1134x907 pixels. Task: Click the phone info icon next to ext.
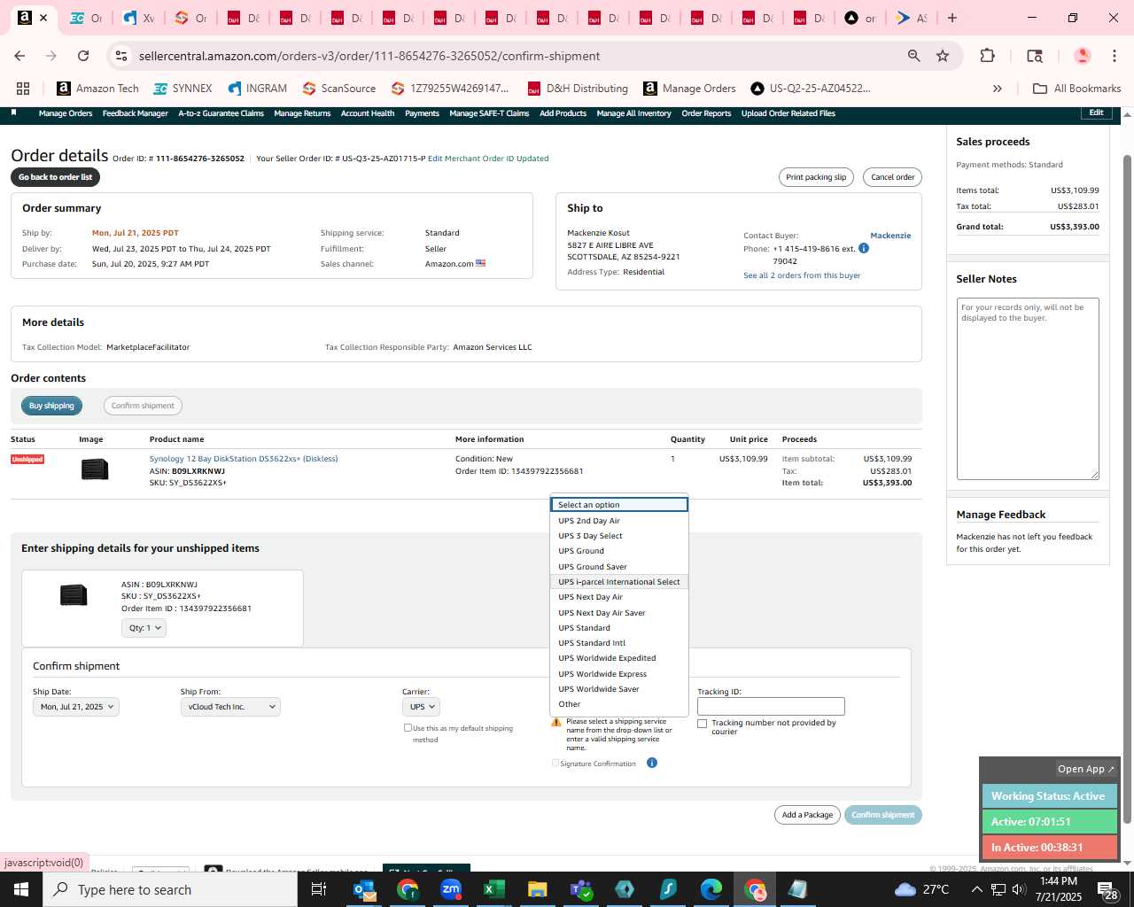click(x=864, y=248)
